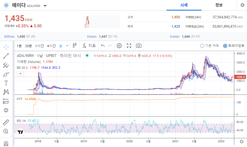The width and height of the screenshot is (247, 147).
Task: Click the 4000.0 price axis label
Action: click(x=241, y=53)
